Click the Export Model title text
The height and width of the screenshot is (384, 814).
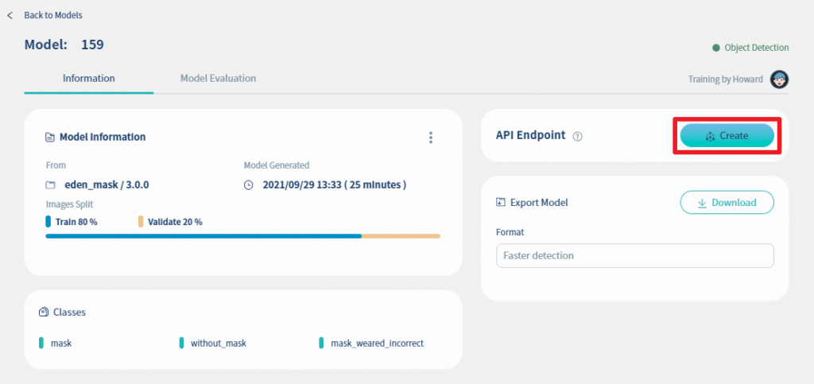(x=540, y=203)
